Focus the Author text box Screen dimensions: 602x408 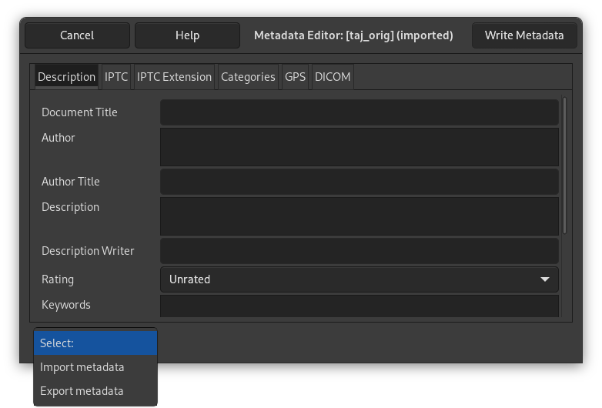[x=359, y=146]
